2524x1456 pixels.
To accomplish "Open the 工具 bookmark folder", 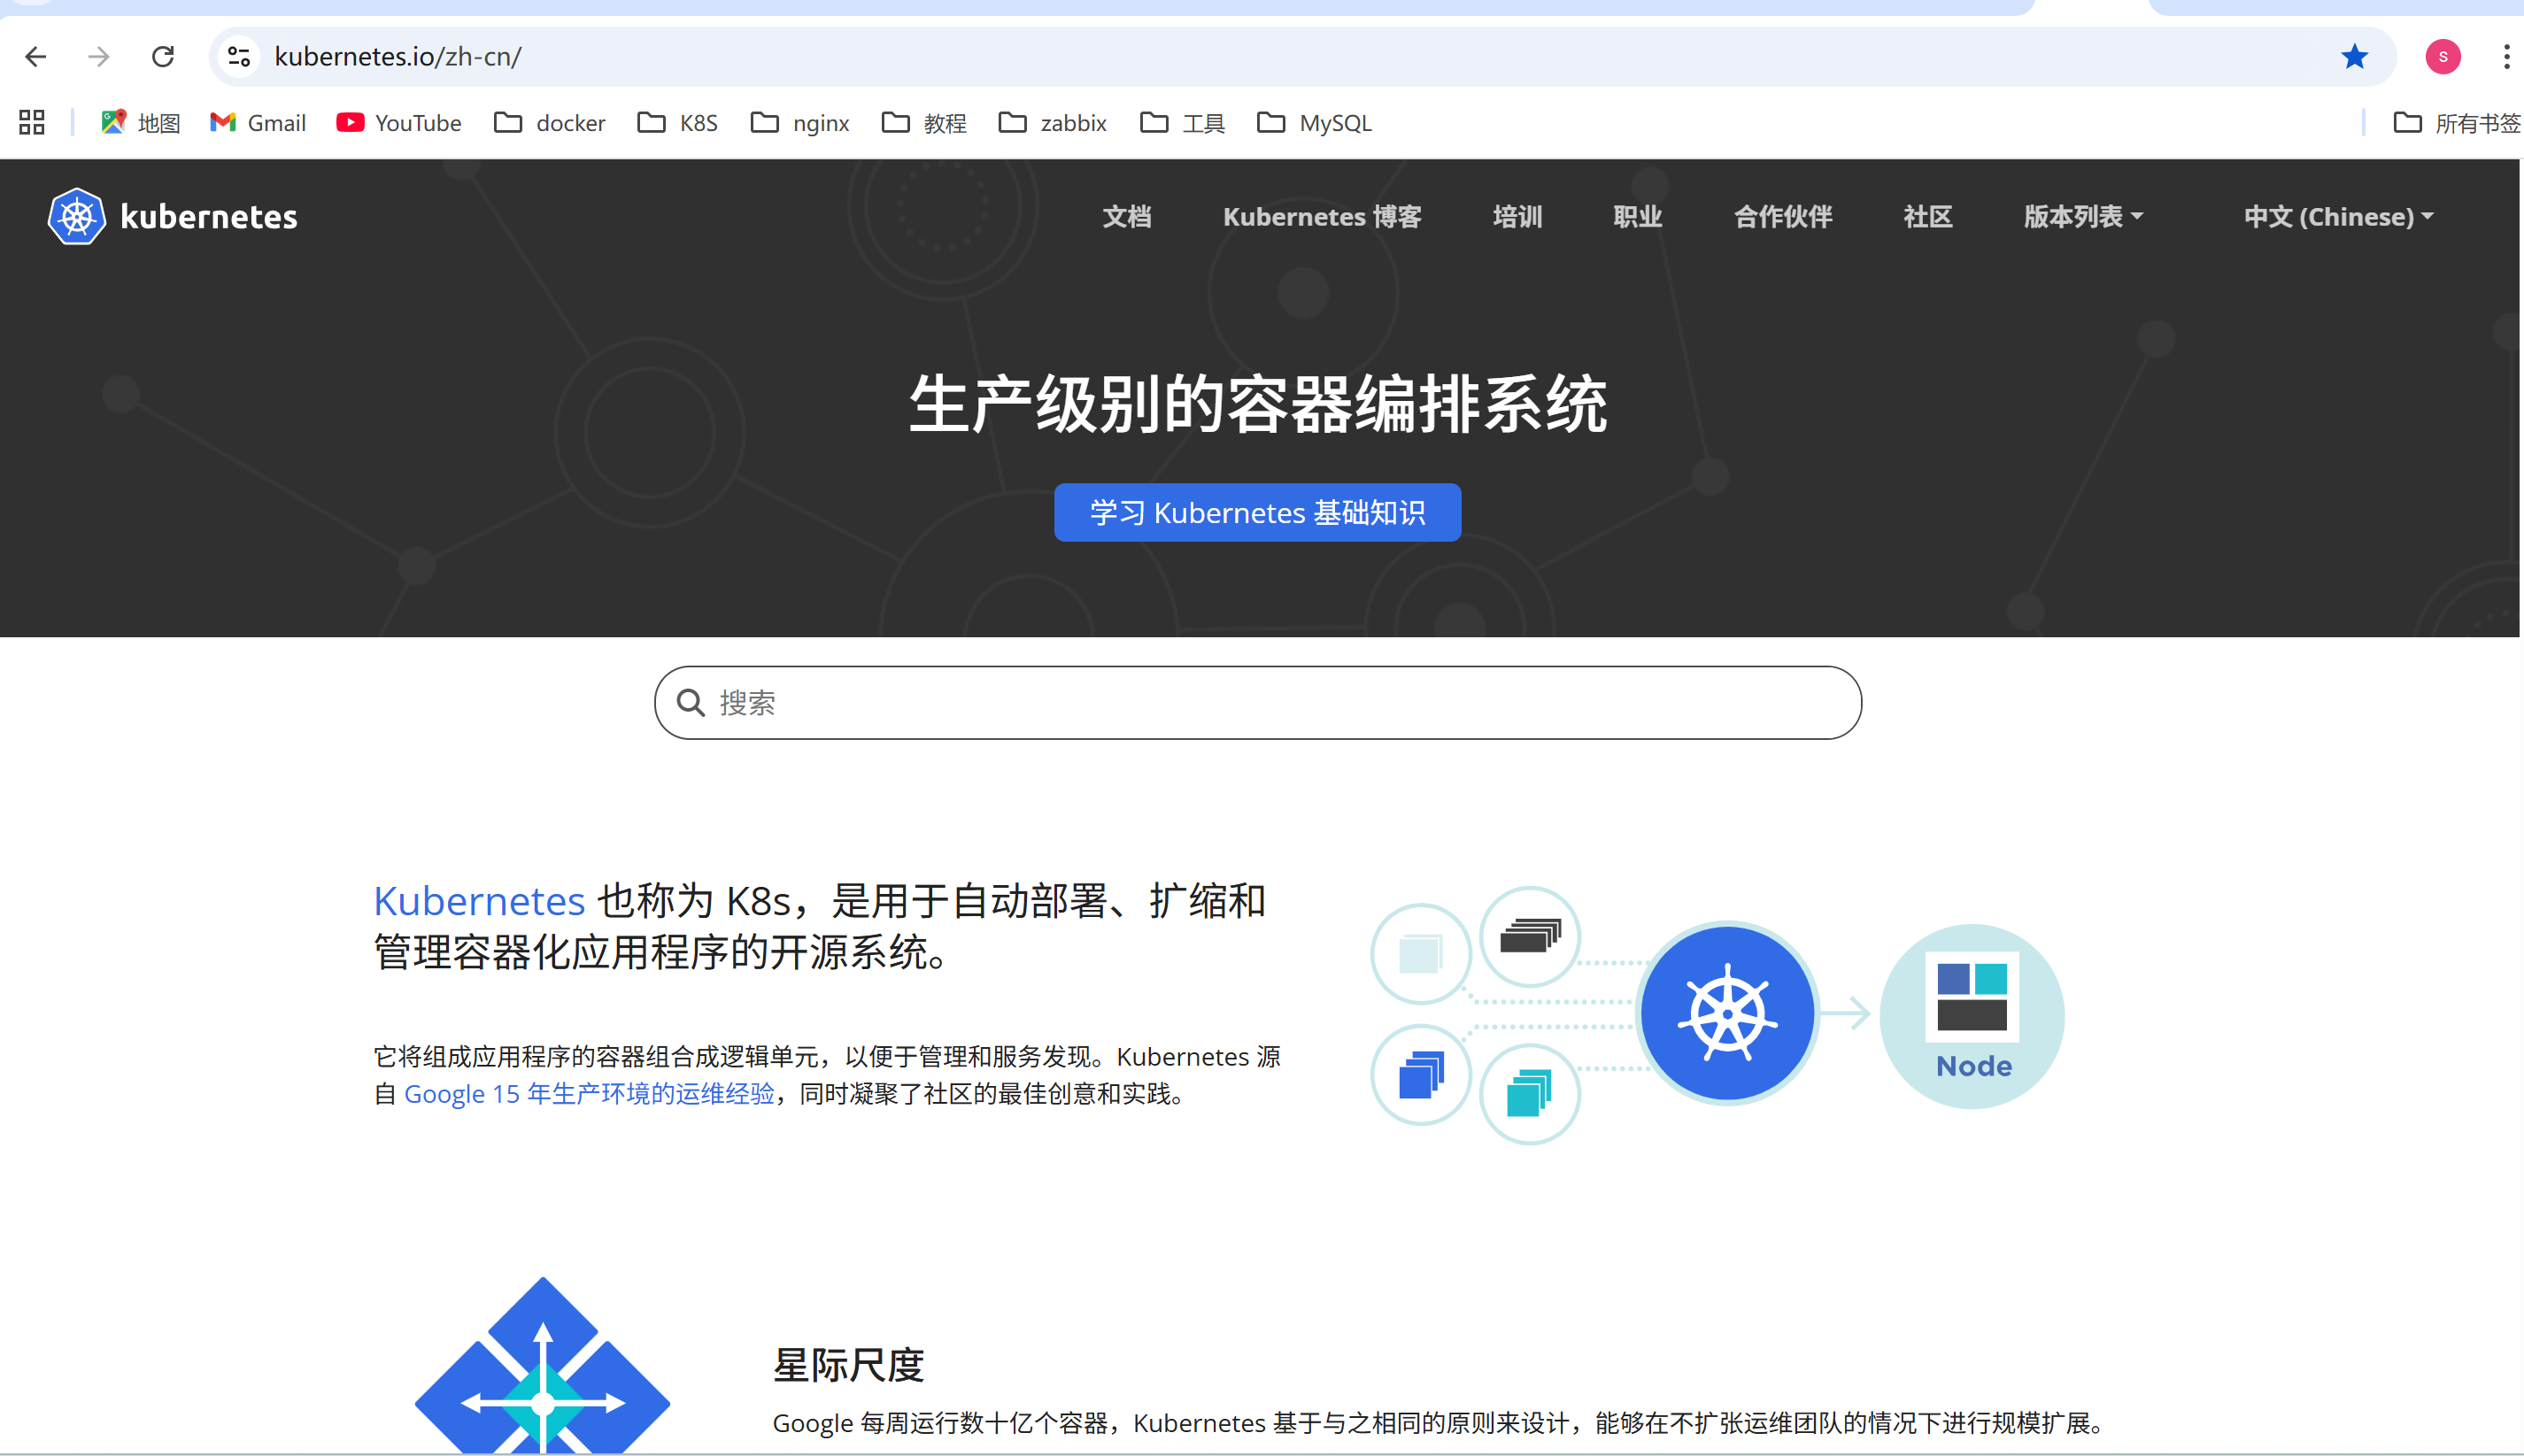I will click(x=1183, y=123).
